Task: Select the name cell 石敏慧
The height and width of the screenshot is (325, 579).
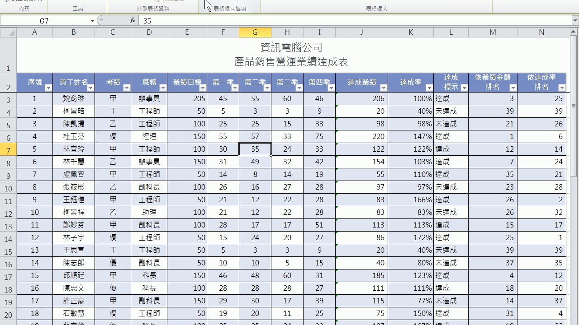Action: coord(74,313)
